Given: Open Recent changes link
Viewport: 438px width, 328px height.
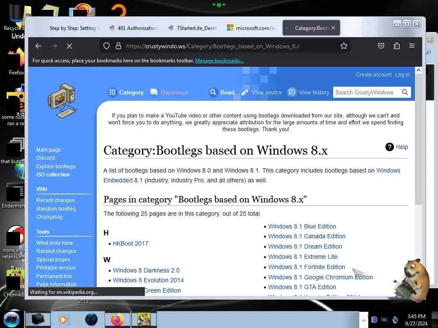Looking at the screenshot, I should (x=55, y=200).
